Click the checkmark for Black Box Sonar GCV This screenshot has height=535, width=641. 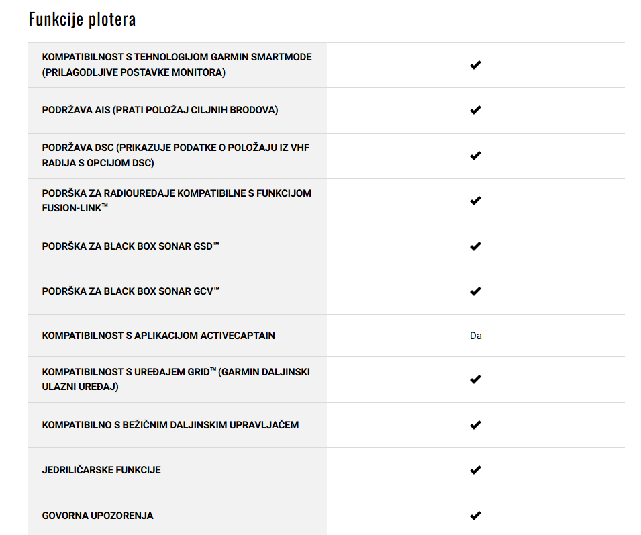click(x=475, y=291)
